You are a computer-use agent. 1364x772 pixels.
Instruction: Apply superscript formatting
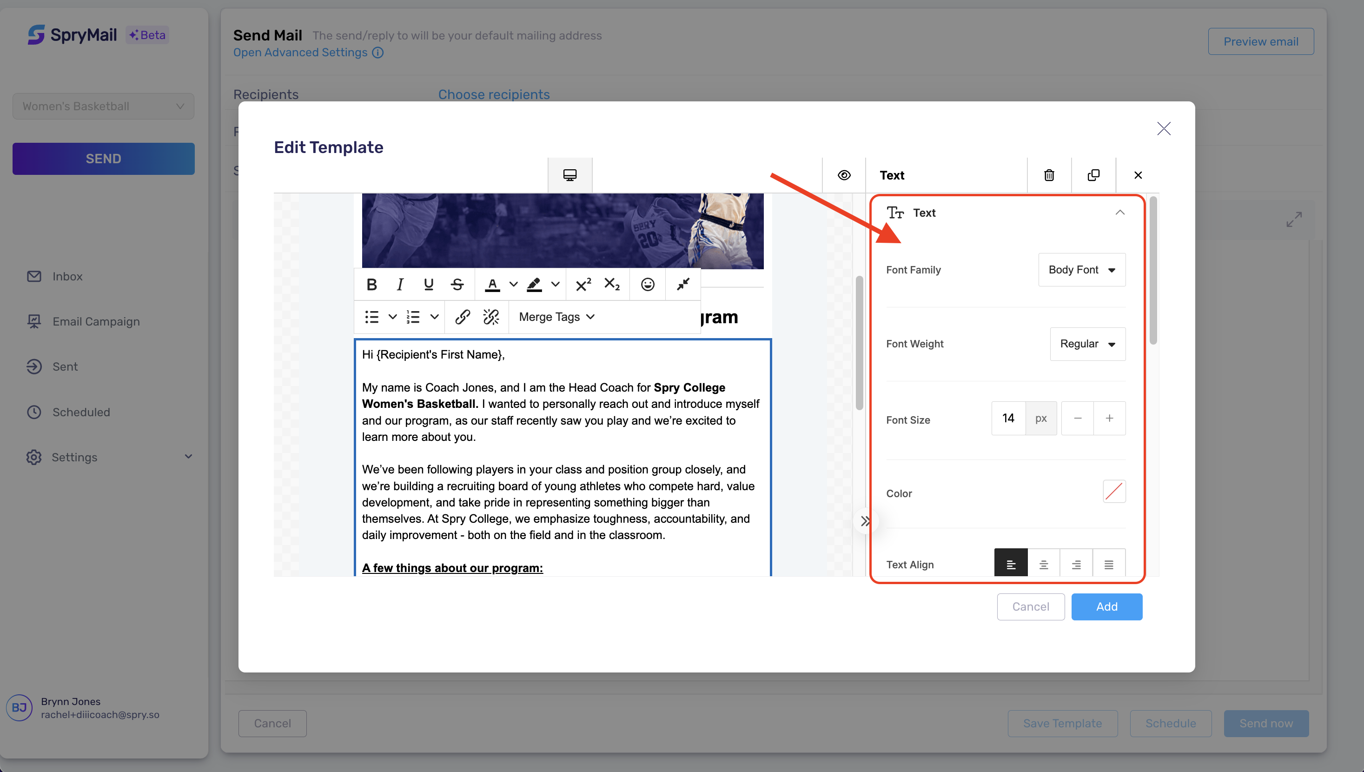coord(583,285)
